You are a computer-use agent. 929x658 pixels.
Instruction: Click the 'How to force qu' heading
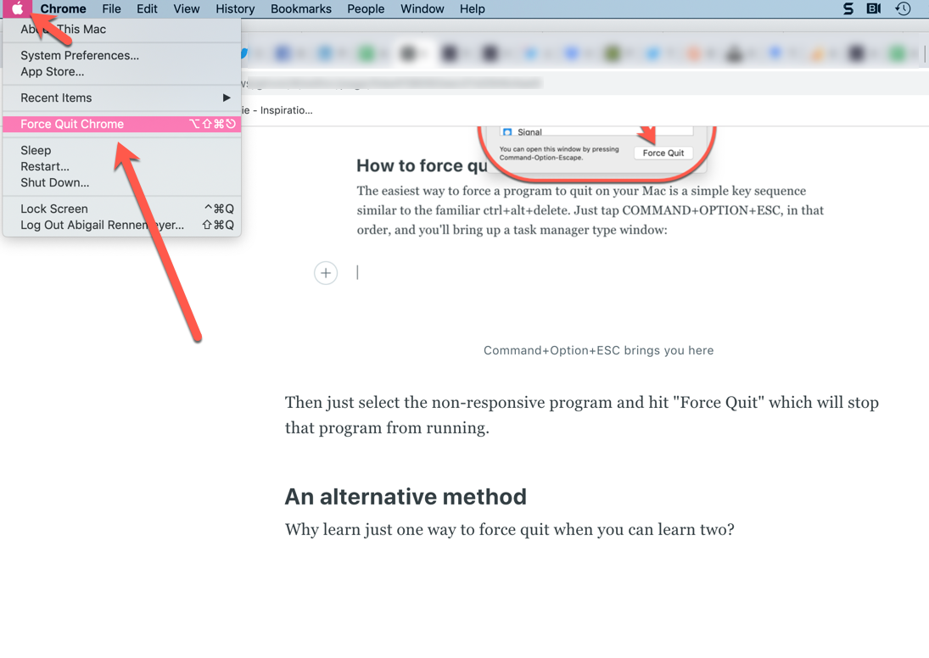(x=422, y=166)
